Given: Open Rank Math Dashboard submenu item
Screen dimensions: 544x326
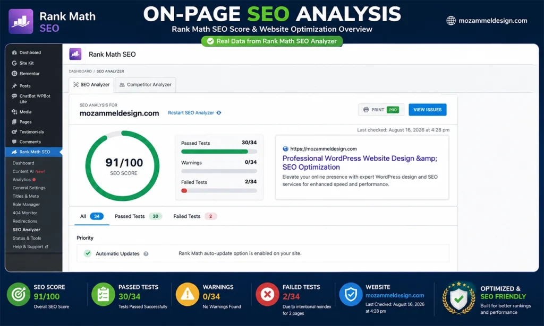Looking at the screenshot, I should (23, 163).
